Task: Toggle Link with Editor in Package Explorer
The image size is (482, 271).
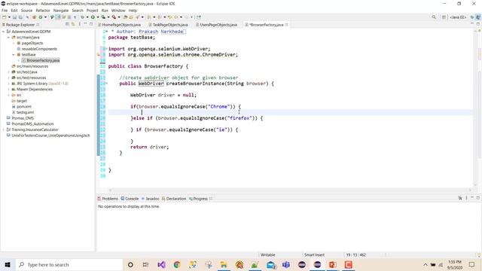Action: click(x=73, y=24)
